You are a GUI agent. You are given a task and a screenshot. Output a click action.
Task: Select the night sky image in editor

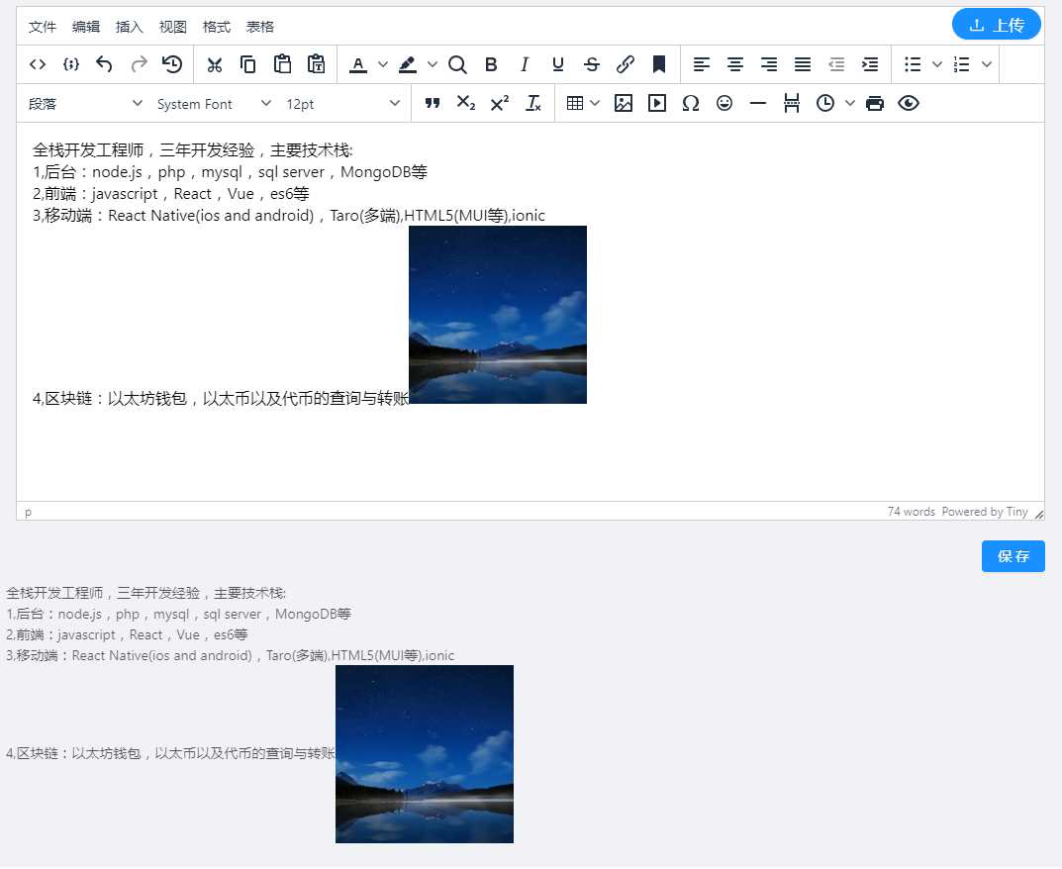(x=498, y=315)
